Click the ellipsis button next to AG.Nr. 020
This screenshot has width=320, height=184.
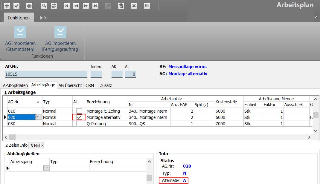[39, 117]
